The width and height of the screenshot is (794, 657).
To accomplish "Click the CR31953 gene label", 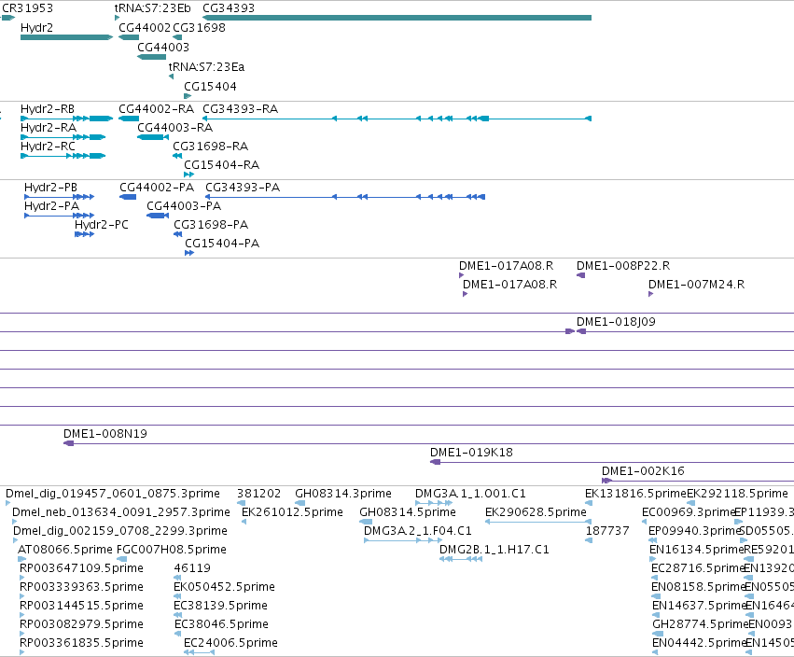I will pos(27,8).
